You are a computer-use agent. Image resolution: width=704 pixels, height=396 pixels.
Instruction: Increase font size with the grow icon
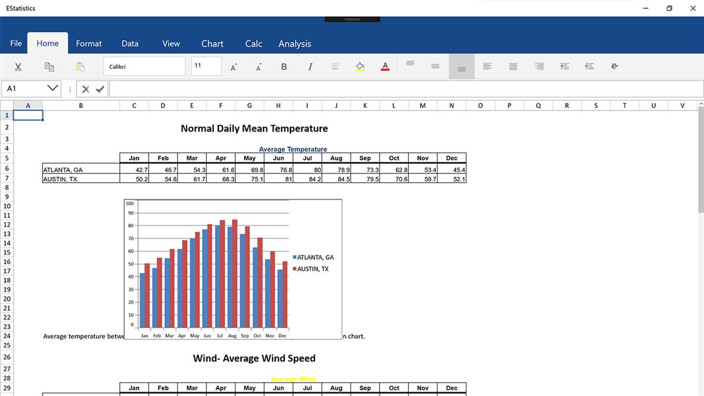coord(234,66)
